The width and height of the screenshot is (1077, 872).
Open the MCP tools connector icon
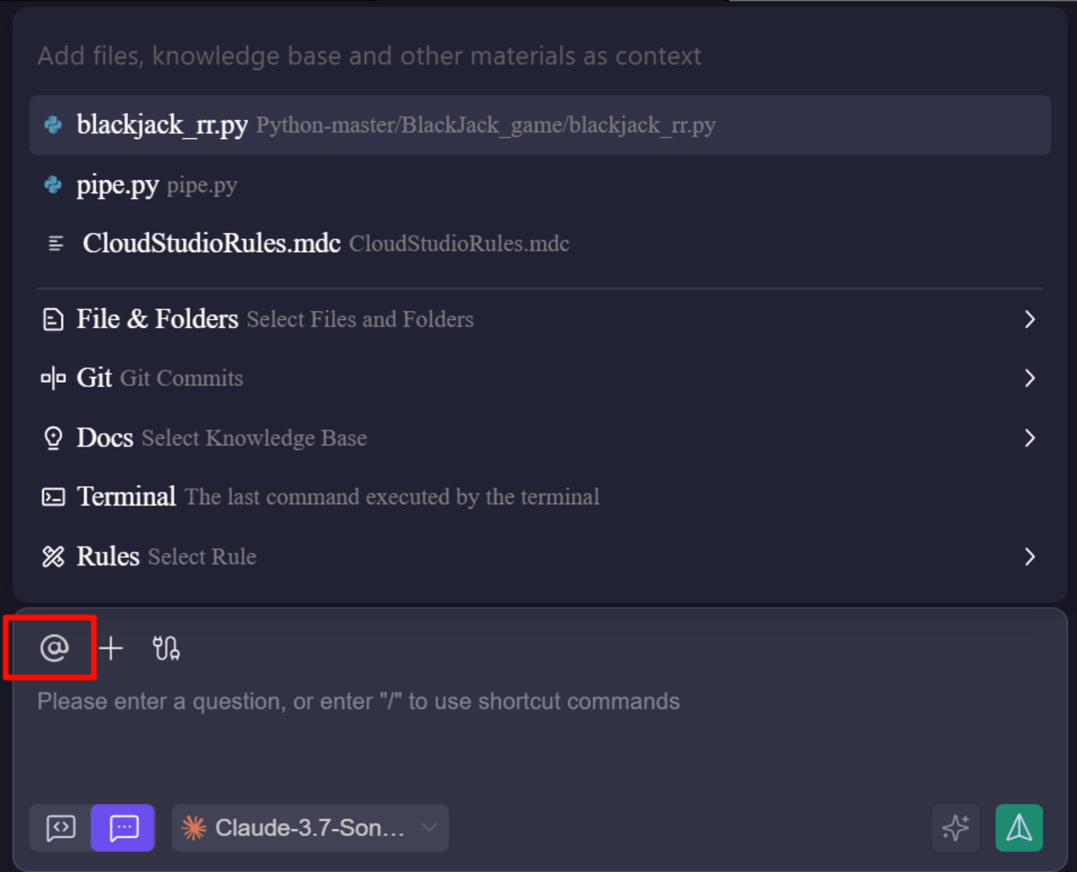tap(165, 648)
